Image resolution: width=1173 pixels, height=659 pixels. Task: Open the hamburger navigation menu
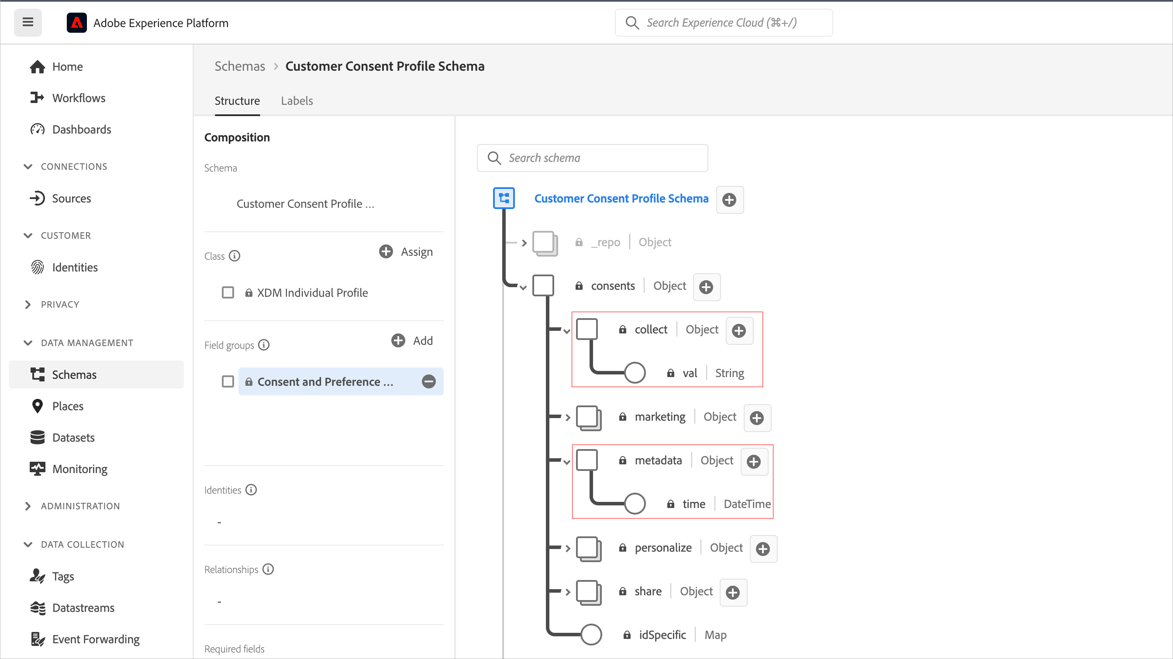click(28, 22)
